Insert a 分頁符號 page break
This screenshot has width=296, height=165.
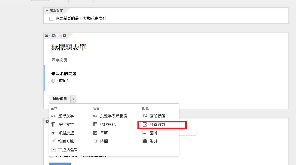[157, 124]
